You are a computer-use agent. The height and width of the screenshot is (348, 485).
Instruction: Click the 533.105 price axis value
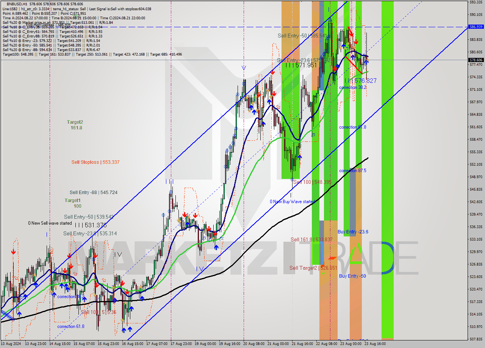coord(476,239)
